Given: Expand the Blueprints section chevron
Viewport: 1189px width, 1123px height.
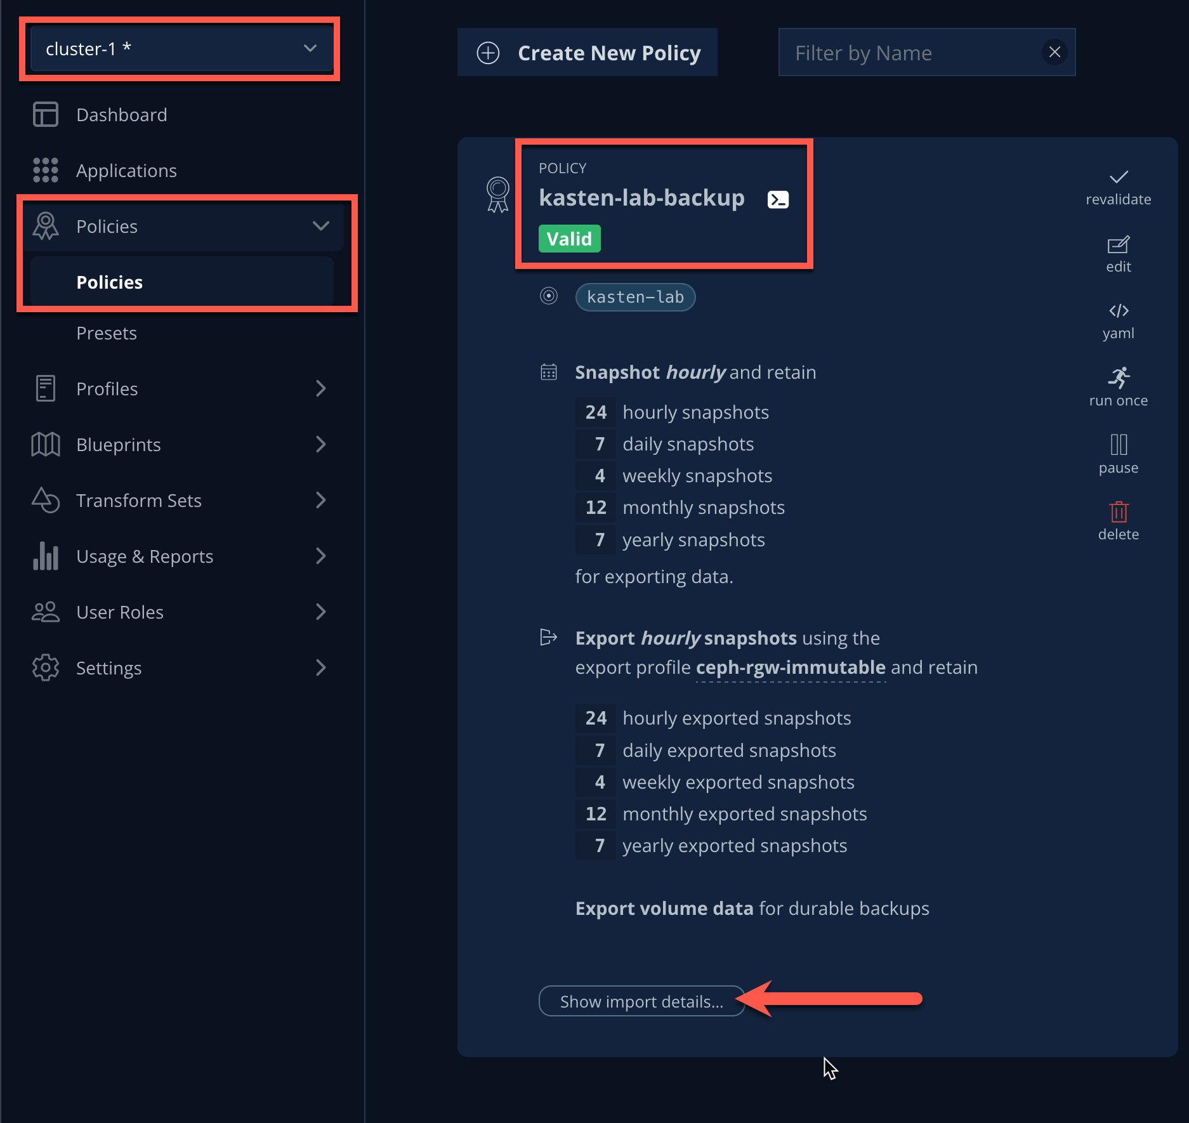Looking at the screenshot, I should click(321, 444).
